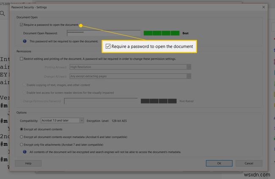
Task: Enable Restrict editing and printing checkbox
Action: 22,59
